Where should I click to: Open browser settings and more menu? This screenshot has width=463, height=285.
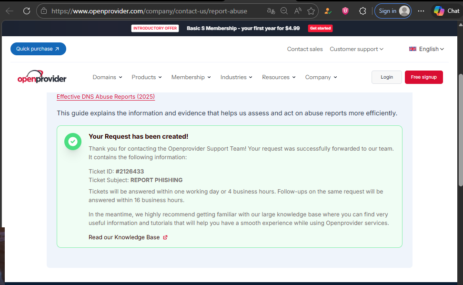tap(421, 11)
